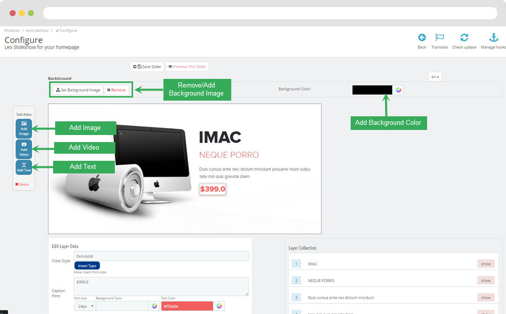
Task: Click layer number 1 badge
Action: click(296, 264)
